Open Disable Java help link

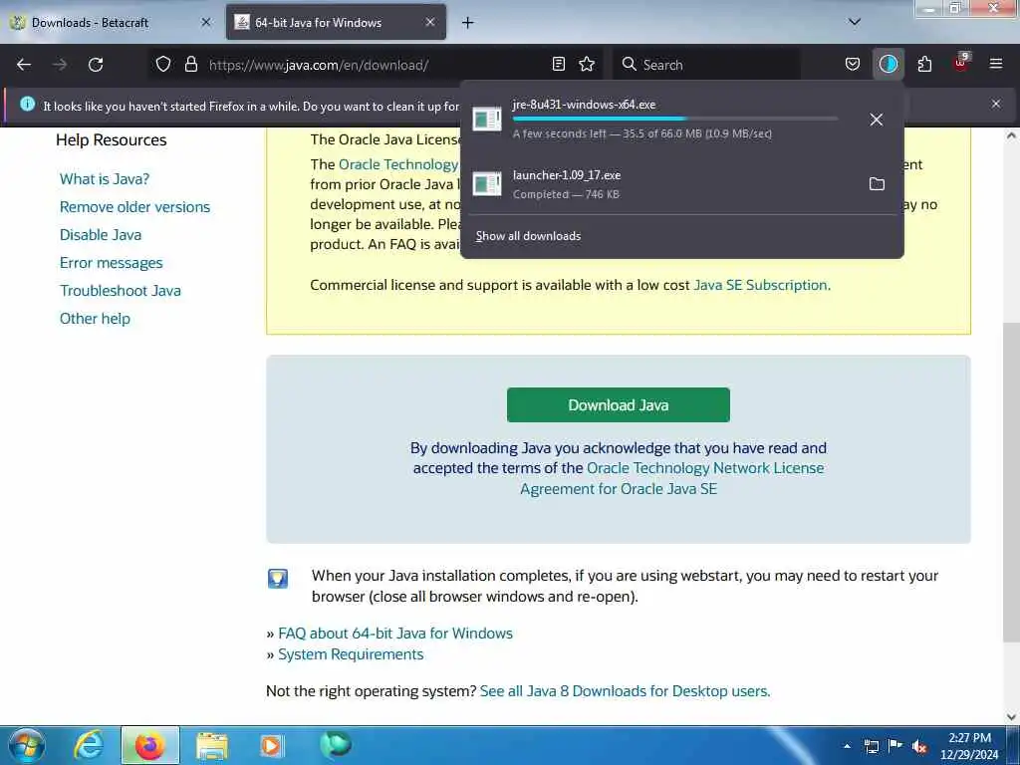(101, 235)
